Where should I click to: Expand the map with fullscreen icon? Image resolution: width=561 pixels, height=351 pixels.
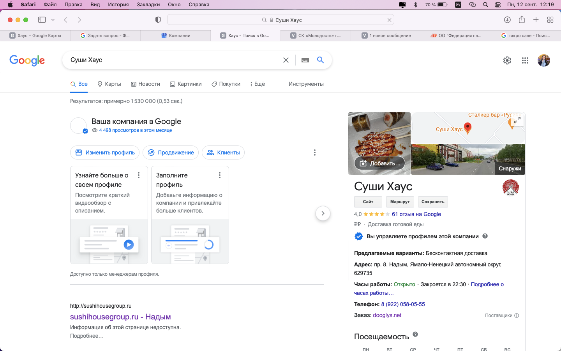517,121
